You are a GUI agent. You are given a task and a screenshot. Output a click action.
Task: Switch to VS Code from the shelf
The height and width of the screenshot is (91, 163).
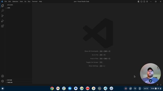click(x=105, y=88)
